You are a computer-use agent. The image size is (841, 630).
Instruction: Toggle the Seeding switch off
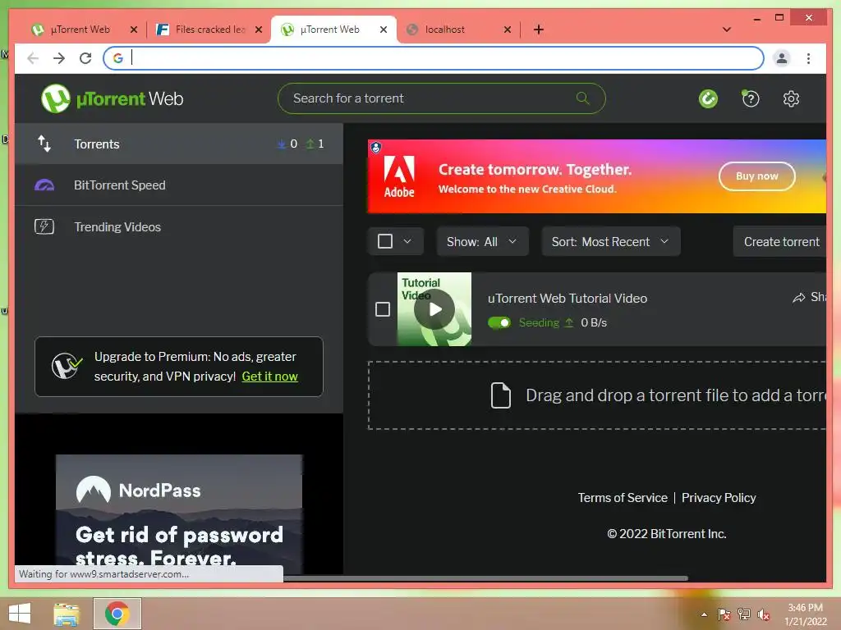(499, 322)
